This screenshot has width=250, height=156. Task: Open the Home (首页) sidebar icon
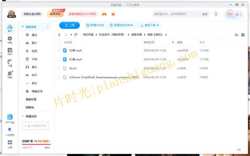(x=10, y=28)
